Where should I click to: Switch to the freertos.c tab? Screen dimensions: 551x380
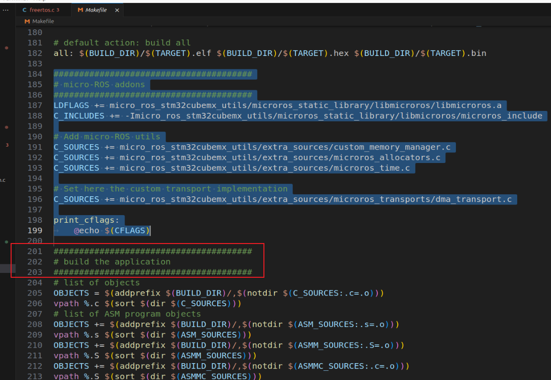[43, 10]
